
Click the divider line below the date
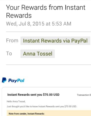click(x=48, y=32)
